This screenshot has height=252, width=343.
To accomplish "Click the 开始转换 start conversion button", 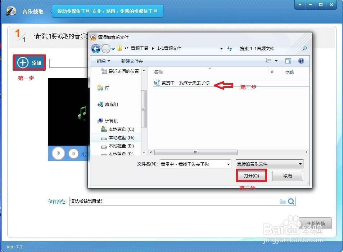I will tap(315, 223).
